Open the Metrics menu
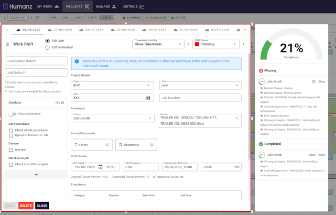 pos(133,6)
